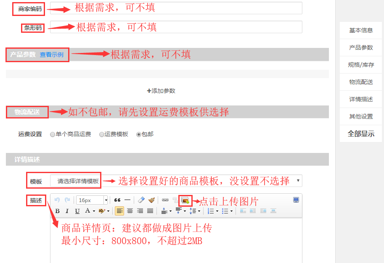Image resolution: width=384 pixels, height=263 pixels.
Task: Insert hyperlink using the chain icon
Action: pyautogui.click(x=165, y=200)
